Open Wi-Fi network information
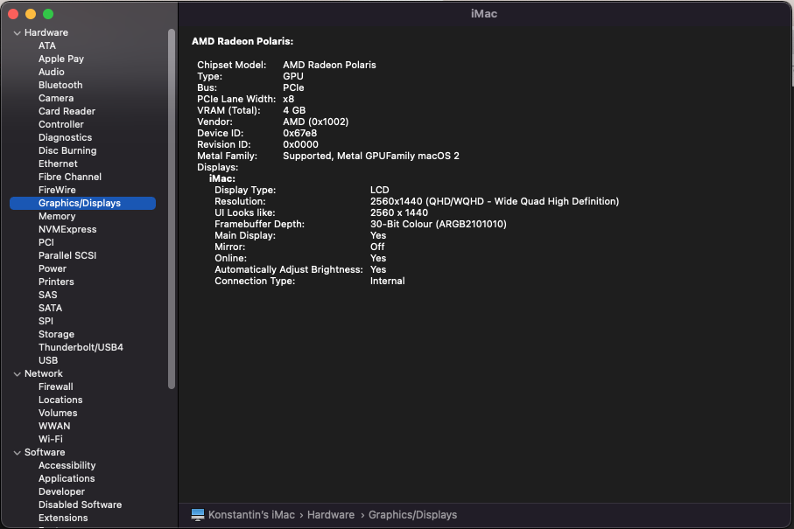 [51, 440]
